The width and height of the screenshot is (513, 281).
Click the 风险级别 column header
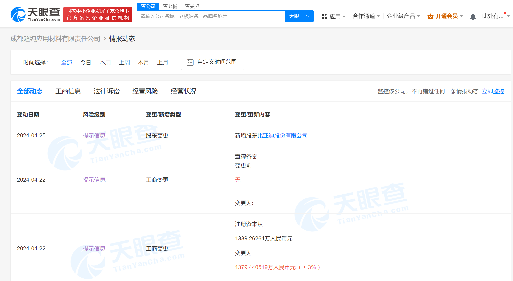pyautogui.click(x=94, y=115)
